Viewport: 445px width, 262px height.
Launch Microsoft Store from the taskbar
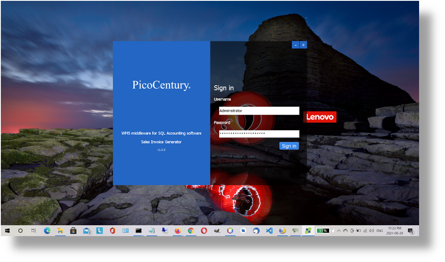(73, 231)
